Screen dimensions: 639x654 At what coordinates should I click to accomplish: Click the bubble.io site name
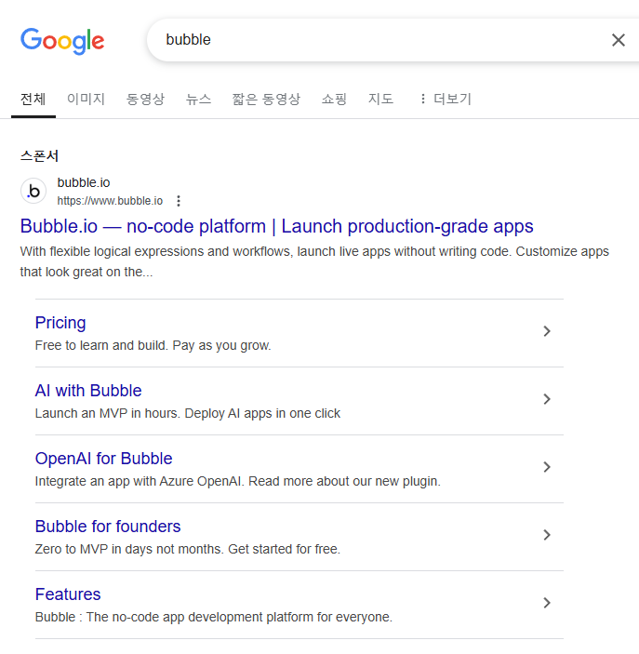84,182
